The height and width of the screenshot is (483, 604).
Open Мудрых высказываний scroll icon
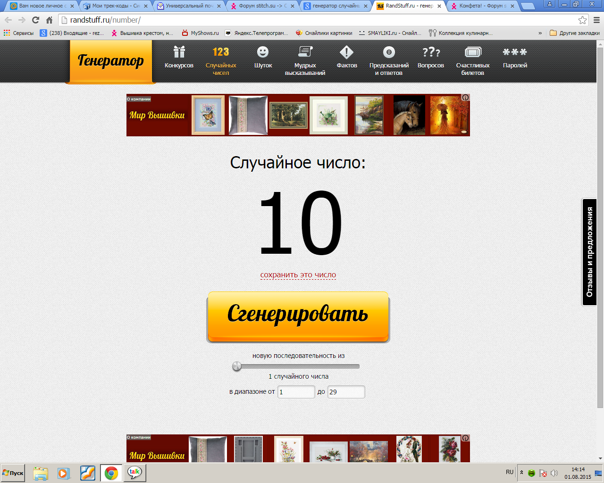[x=305, y=52]
